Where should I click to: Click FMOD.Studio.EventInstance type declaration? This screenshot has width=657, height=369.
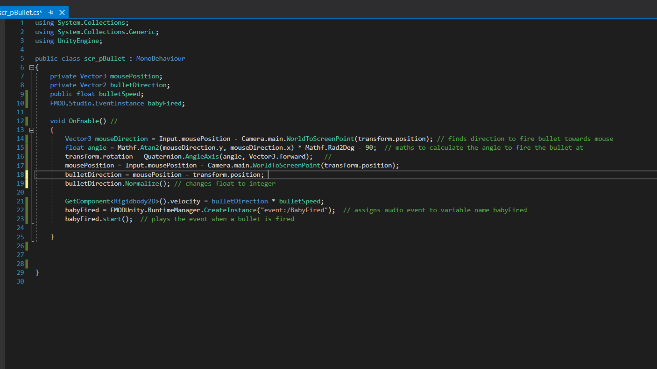point(97,103)
